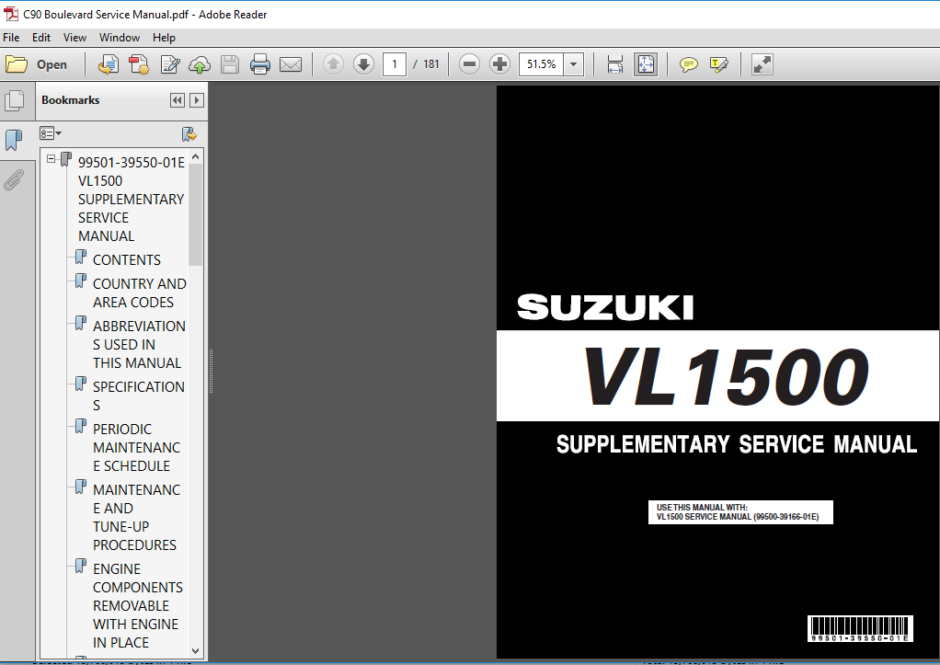
Task: Click the Open text button
Action: pyautogui.click(x=52, y=64)
